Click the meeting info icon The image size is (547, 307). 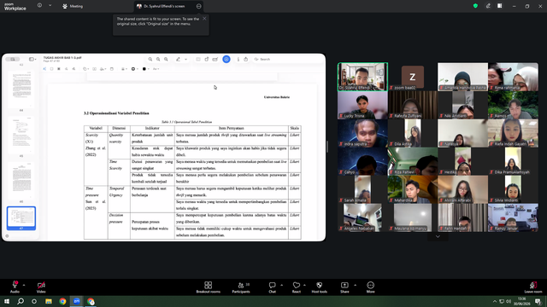pos(39,6)
